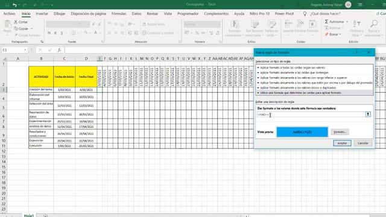Viewport: 386px width, 217px height.
Task: Click the percent style icon
Action: coord(197,33)
